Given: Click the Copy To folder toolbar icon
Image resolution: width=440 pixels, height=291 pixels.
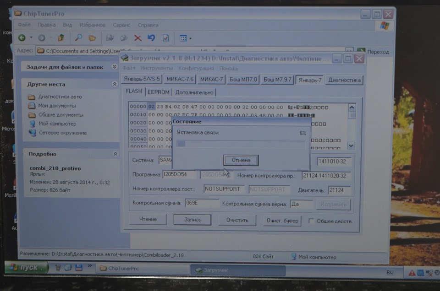Looking at the screenshot, I should click(124, 38).
